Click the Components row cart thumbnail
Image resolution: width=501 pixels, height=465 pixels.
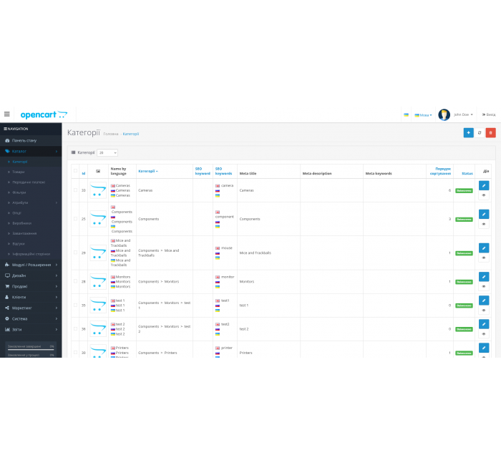(98, 219)
